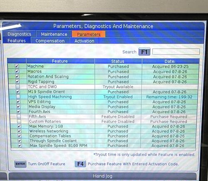
Task: Toggle the Max Memory: 1GB checkbox
Action: (19, 126)
